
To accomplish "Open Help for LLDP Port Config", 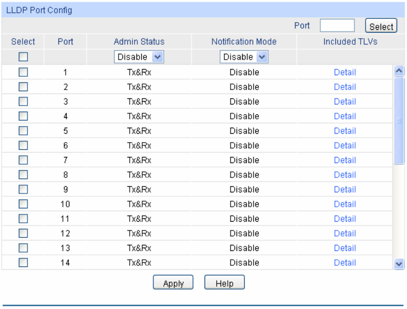I will (224, 283).
